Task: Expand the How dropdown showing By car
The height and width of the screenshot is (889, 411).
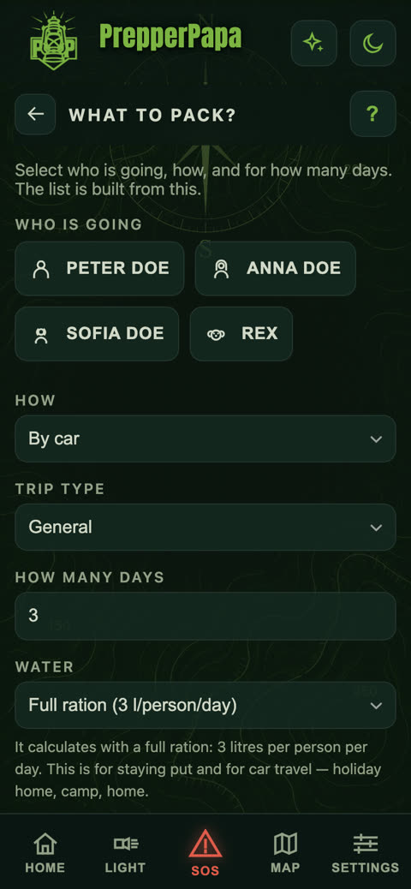Action: click(205, 439)
